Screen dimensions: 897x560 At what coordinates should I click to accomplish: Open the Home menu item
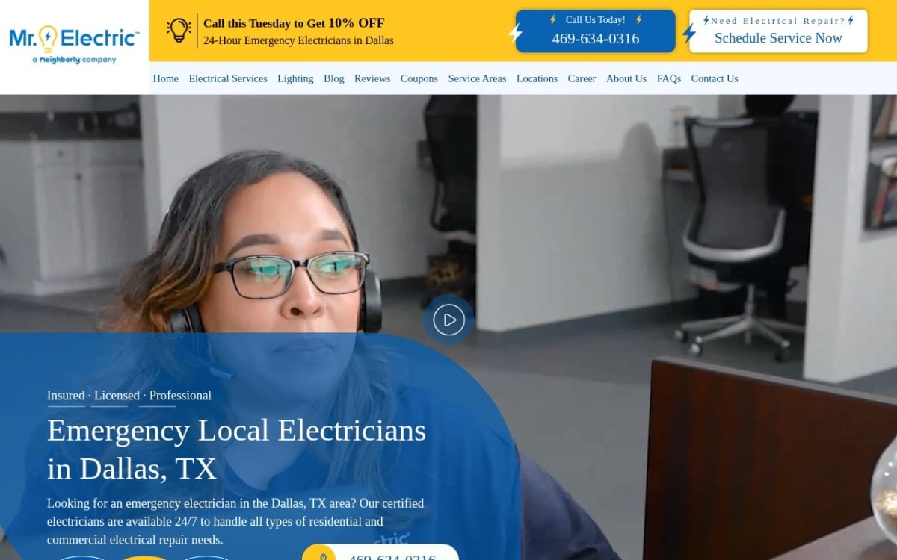coord(166,78)
